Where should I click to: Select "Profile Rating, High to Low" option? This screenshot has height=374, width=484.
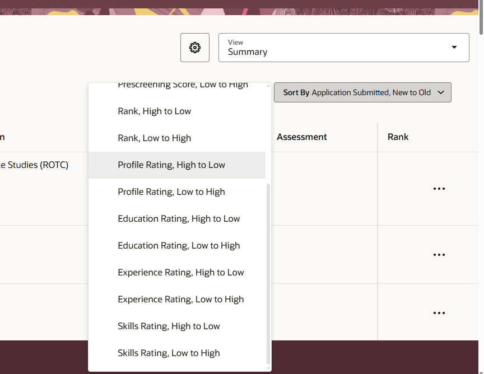point(171,165)
